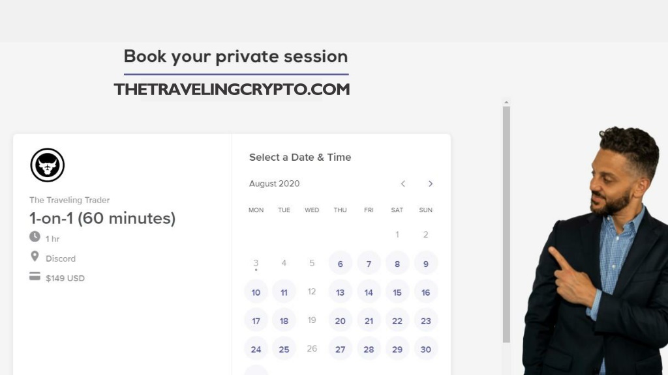Pick August 10 as the date
The height and width of the screenshot is (375, 668).
[x=256, y=292]
